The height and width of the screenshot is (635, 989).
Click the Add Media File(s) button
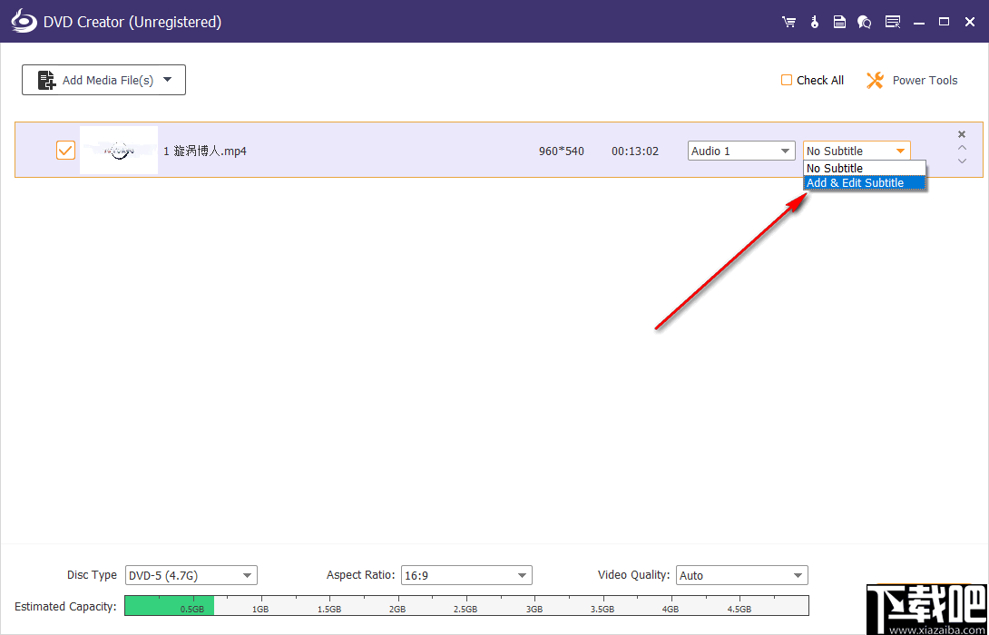[103, 80]
